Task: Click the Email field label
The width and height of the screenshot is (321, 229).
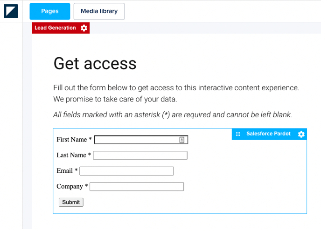Action: tap(65, 171)
